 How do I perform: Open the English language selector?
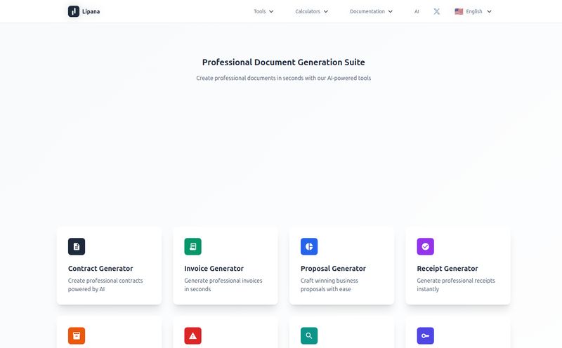pos(473,11)
